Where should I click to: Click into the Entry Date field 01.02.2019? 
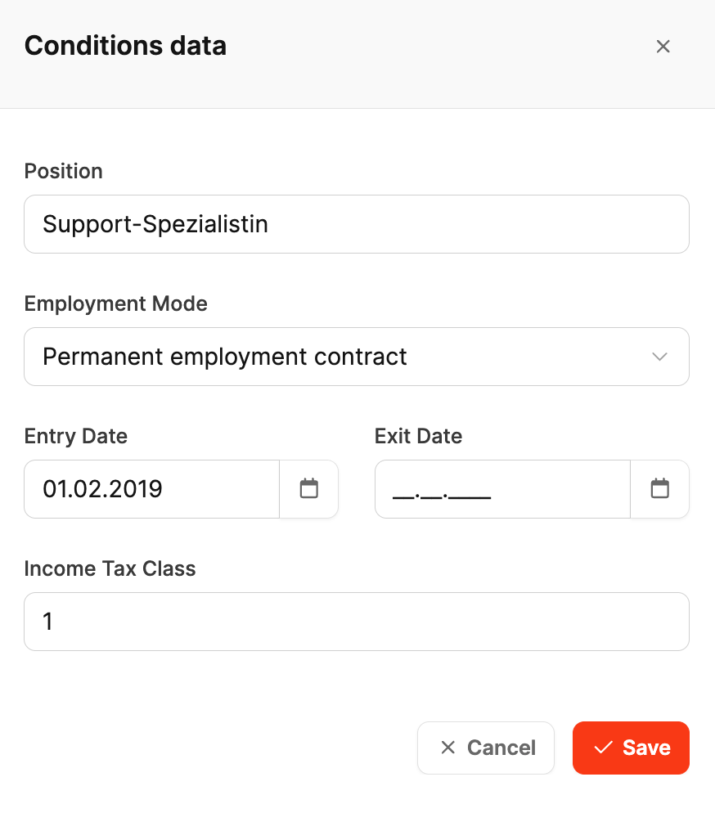tap(152, 489)
